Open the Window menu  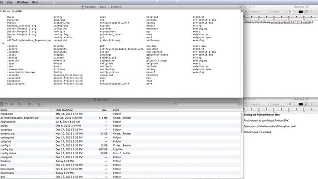(x=22, y=2)
